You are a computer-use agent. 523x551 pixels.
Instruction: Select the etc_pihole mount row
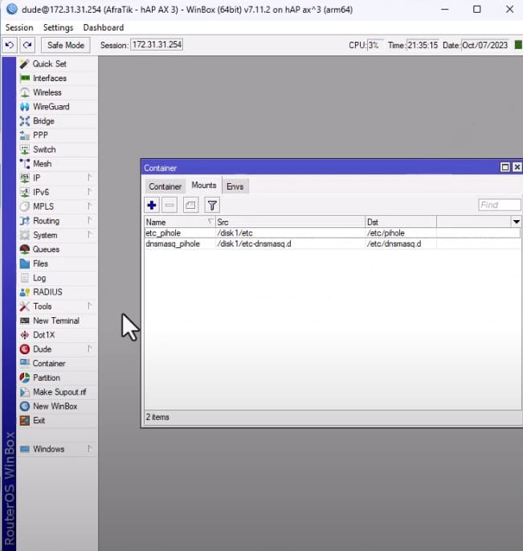tap(333, 233)
